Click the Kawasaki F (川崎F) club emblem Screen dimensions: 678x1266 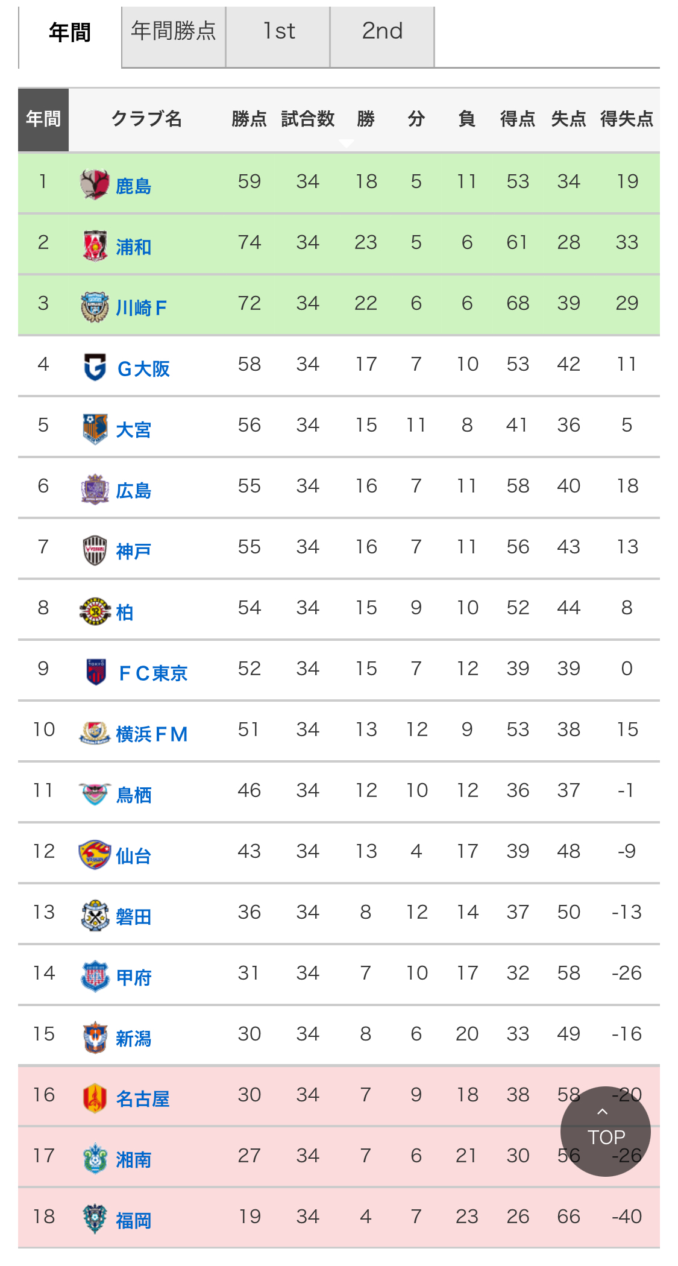[95, 307]
